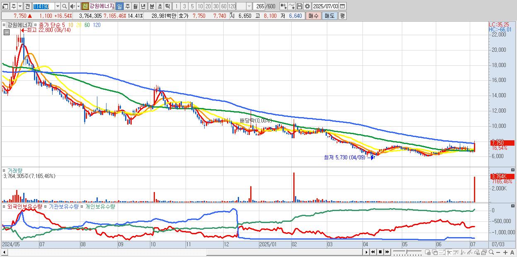Click the split-window grid icon
Image resolution: width=517 pixels, height=257 pixels.
428,252
